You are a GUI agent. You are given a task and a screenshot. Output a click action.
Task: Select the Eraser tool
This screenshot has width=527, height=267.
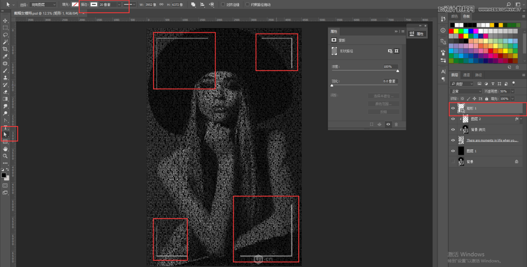pyautogui.click(x=5, y=92)
